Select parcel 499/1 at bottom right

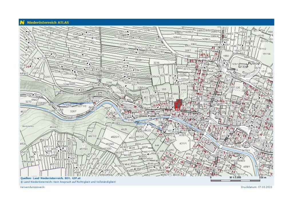[246, 166]
